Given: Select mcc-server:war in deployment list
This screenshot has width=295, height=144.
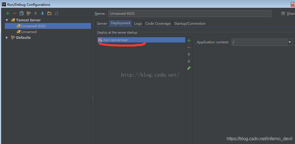Looking at the screenshot, I should tap(141, 40).
